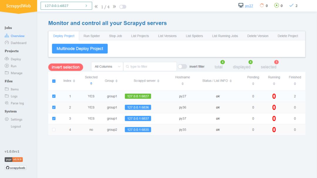Open the 127.0.0.1:6837 server link
Screen dimensions: 317x178
tap(138, 118)
